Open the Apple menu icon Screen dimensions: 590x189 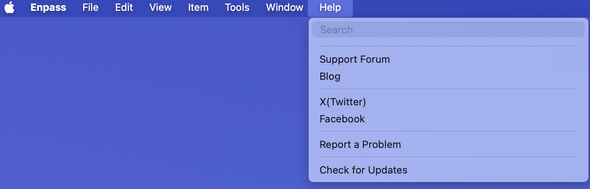point(10,7)
